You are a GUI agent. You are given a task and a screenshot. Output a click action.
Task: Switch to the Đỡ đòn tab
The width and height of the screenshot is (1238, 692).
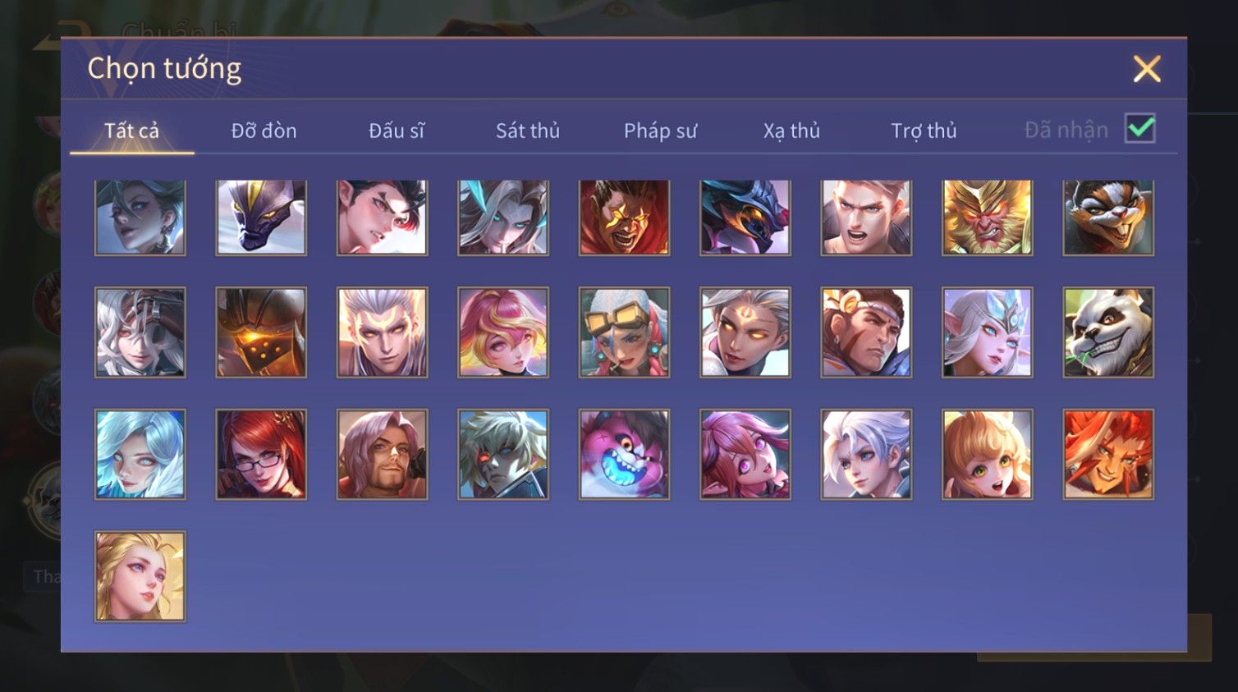click(x=264, y=130)
